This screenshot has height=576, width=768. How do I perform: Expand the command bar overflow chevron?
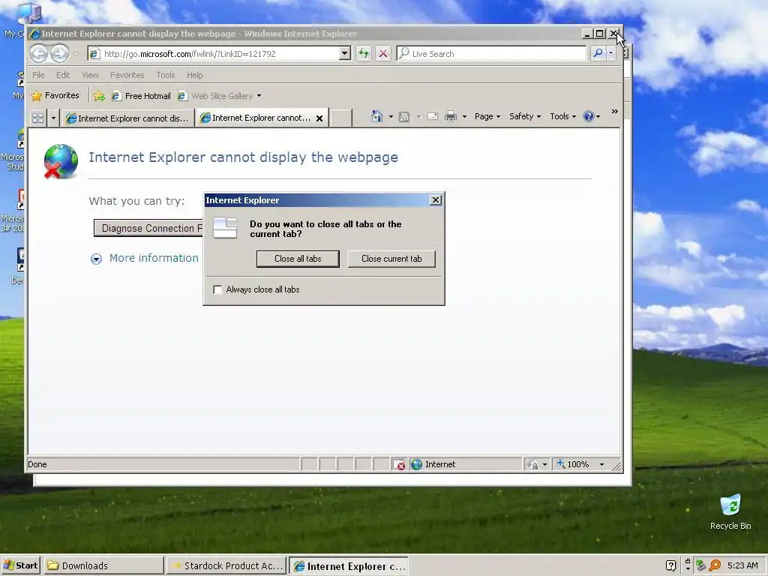[615, 112]
